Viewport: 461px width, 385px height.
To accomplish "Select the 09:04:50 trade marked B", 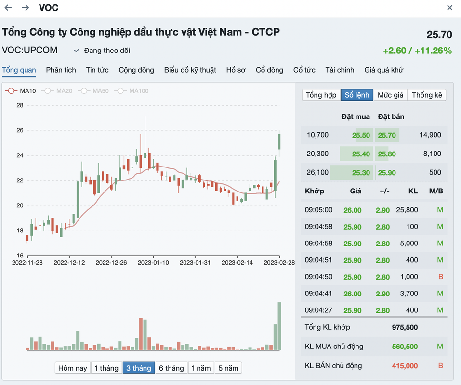I will (x=374, y=277).
